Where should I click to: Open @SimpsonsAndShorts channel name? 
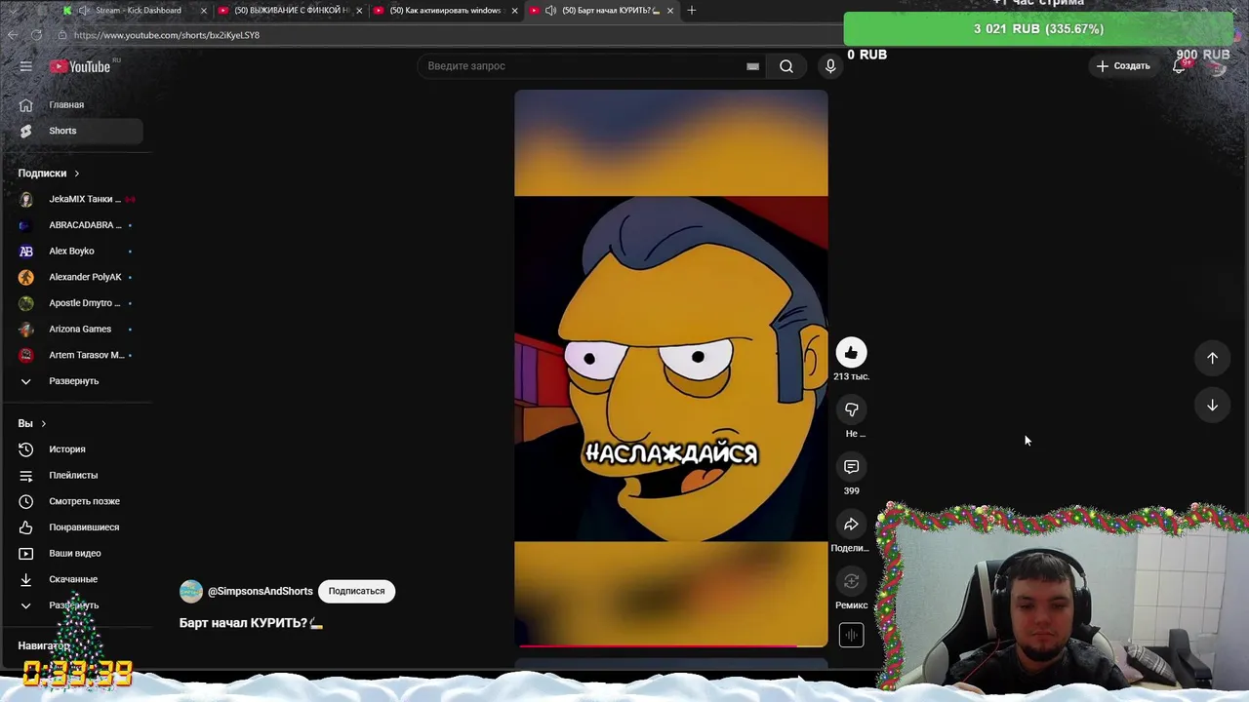pyautogui.click(x=261, y=591)
